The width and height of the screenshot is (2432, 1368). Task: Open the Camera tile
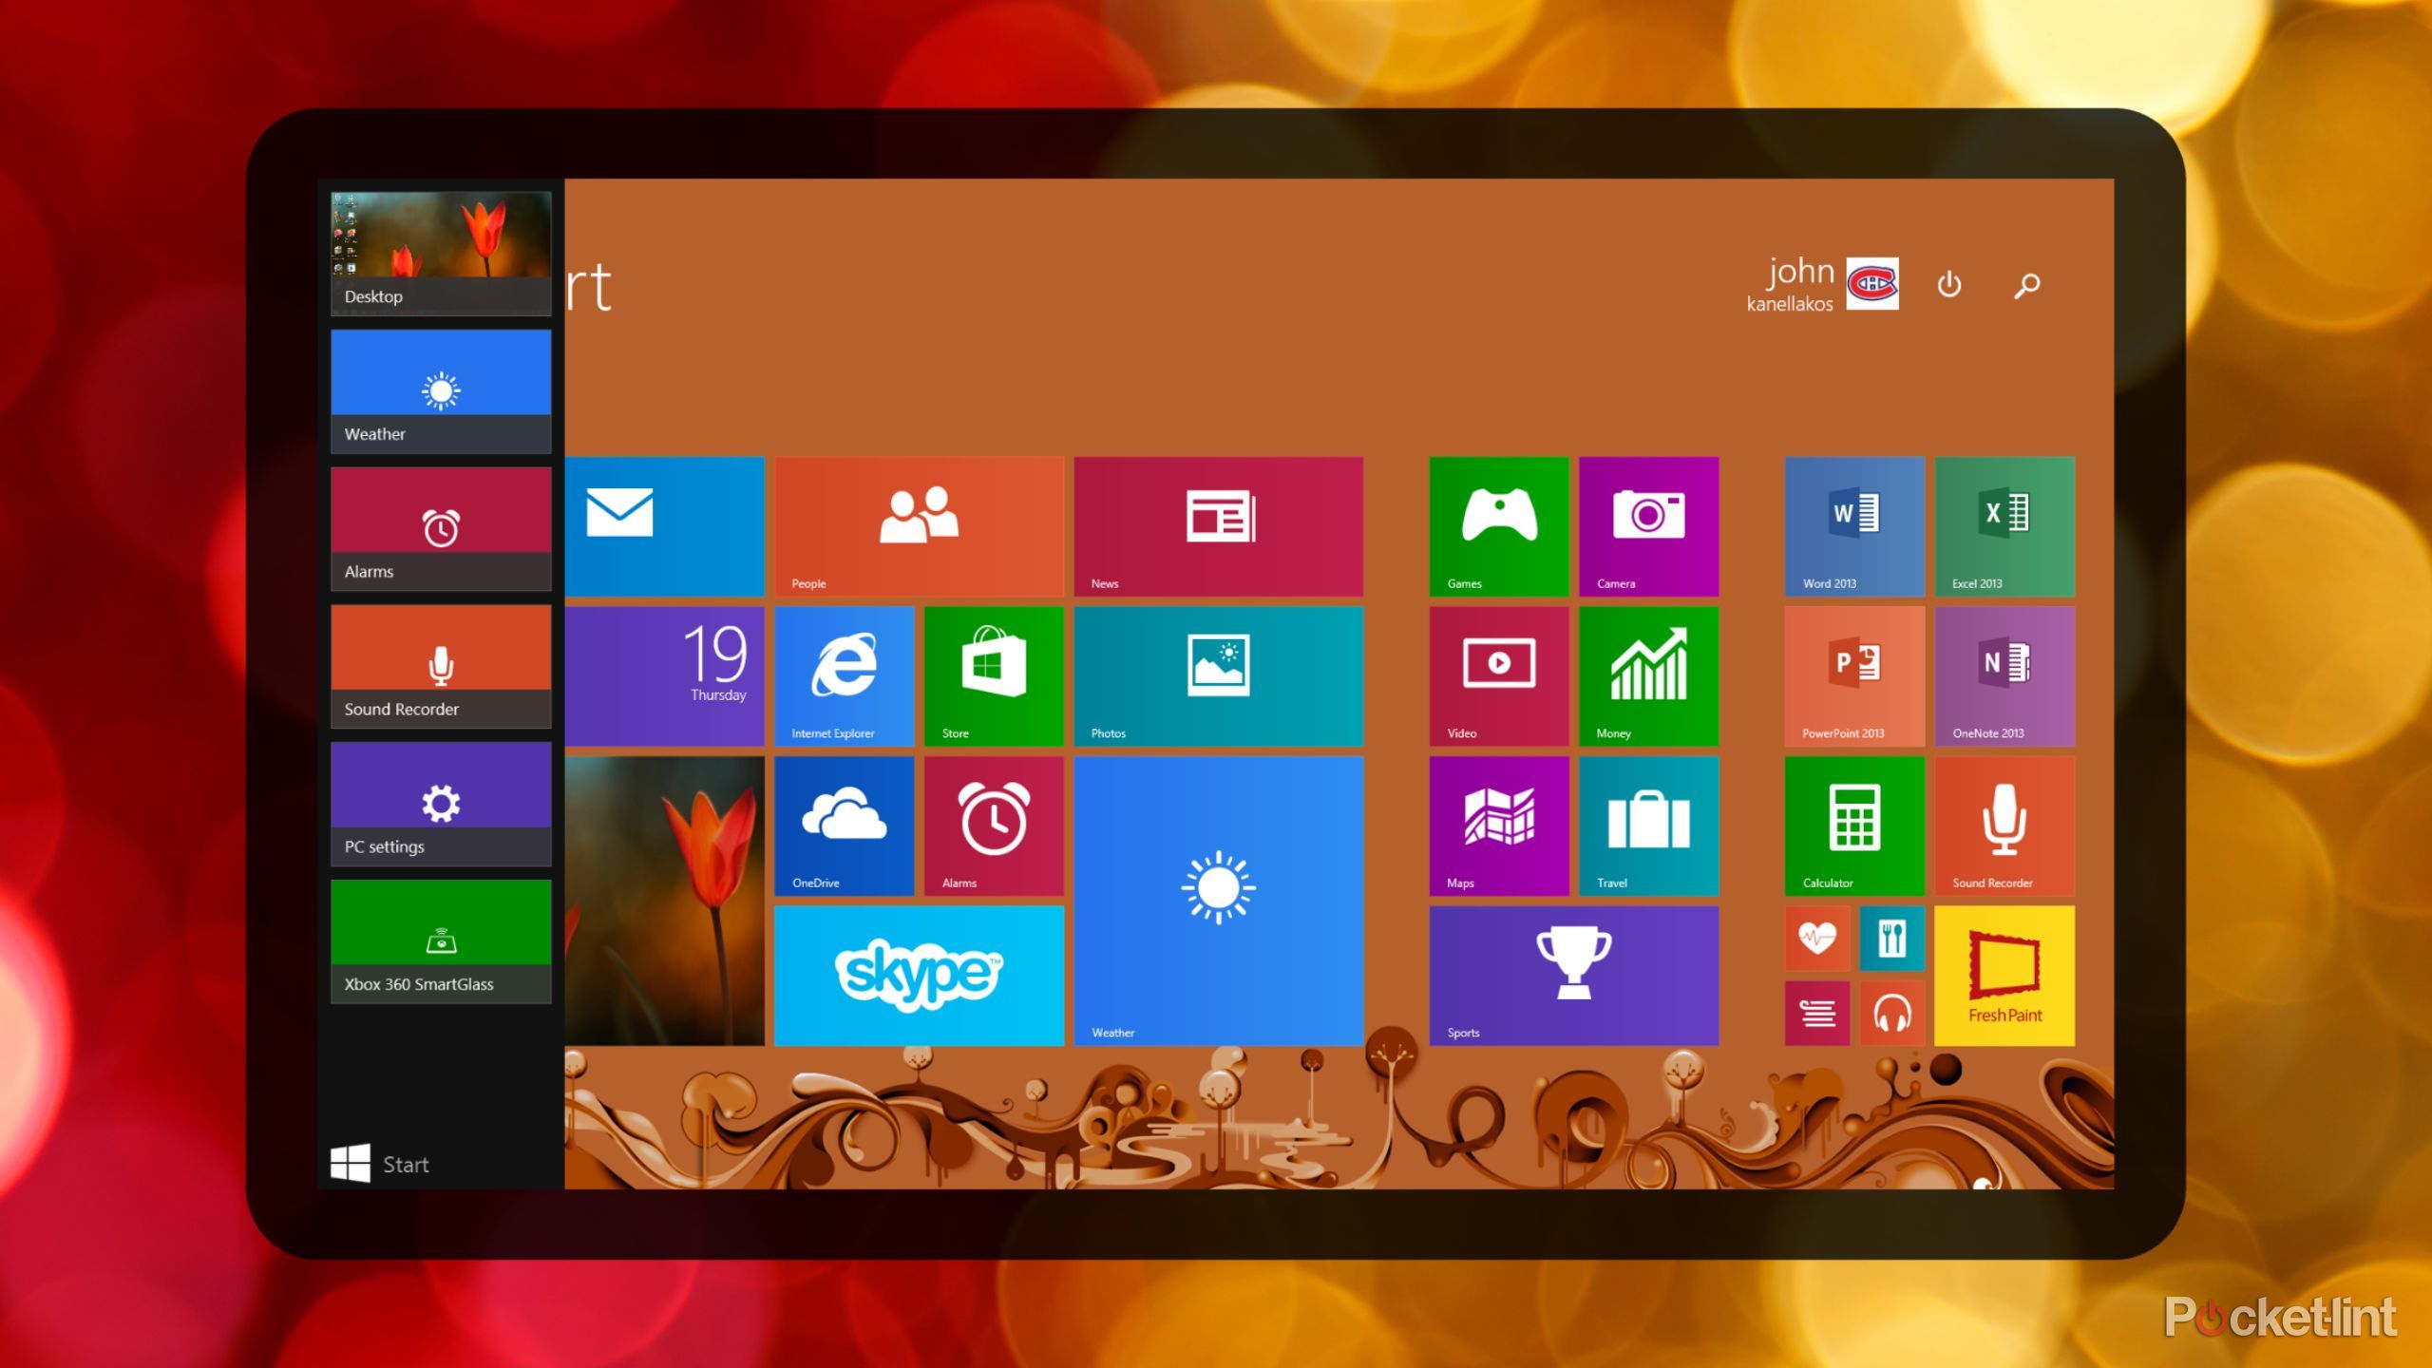pyautogui.click(x=1648, y=526)
